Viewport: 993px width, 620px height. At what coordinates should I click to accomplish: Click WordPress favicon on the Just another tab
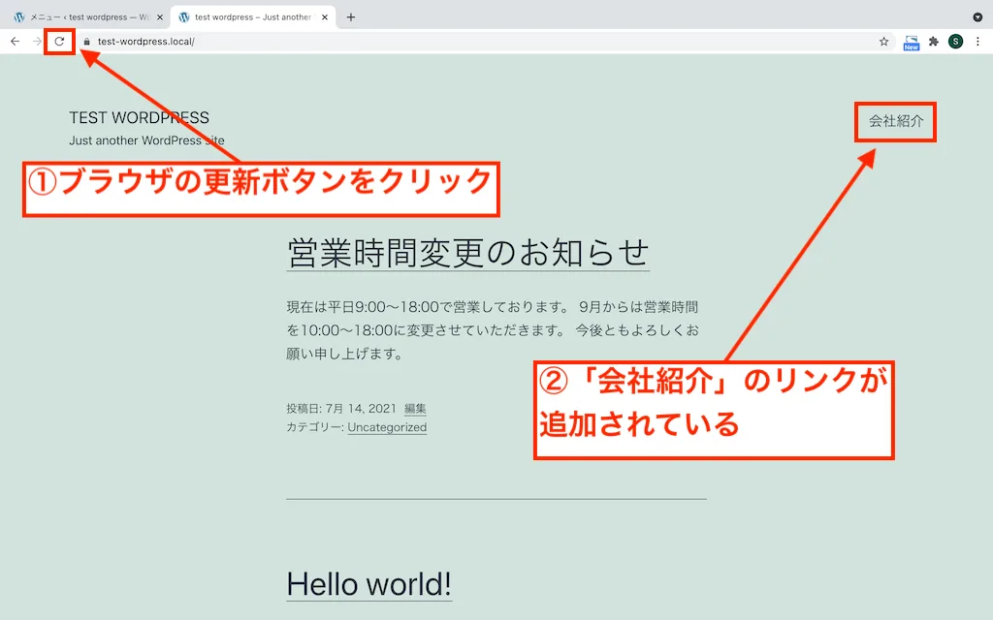(x=184, y=17)
